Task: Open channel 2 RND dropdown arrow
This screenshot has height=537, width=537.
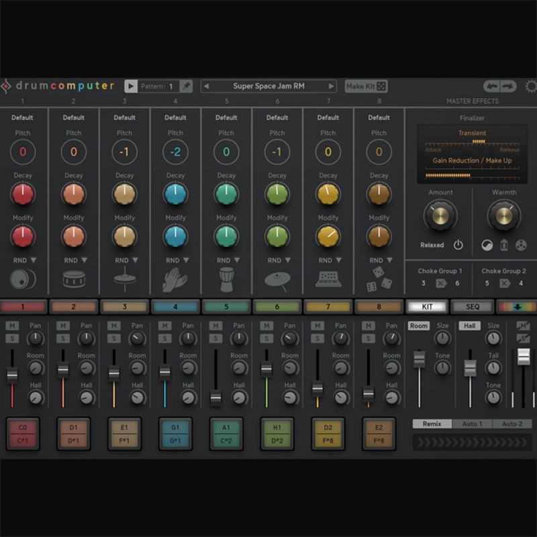Action: point(85,260)
